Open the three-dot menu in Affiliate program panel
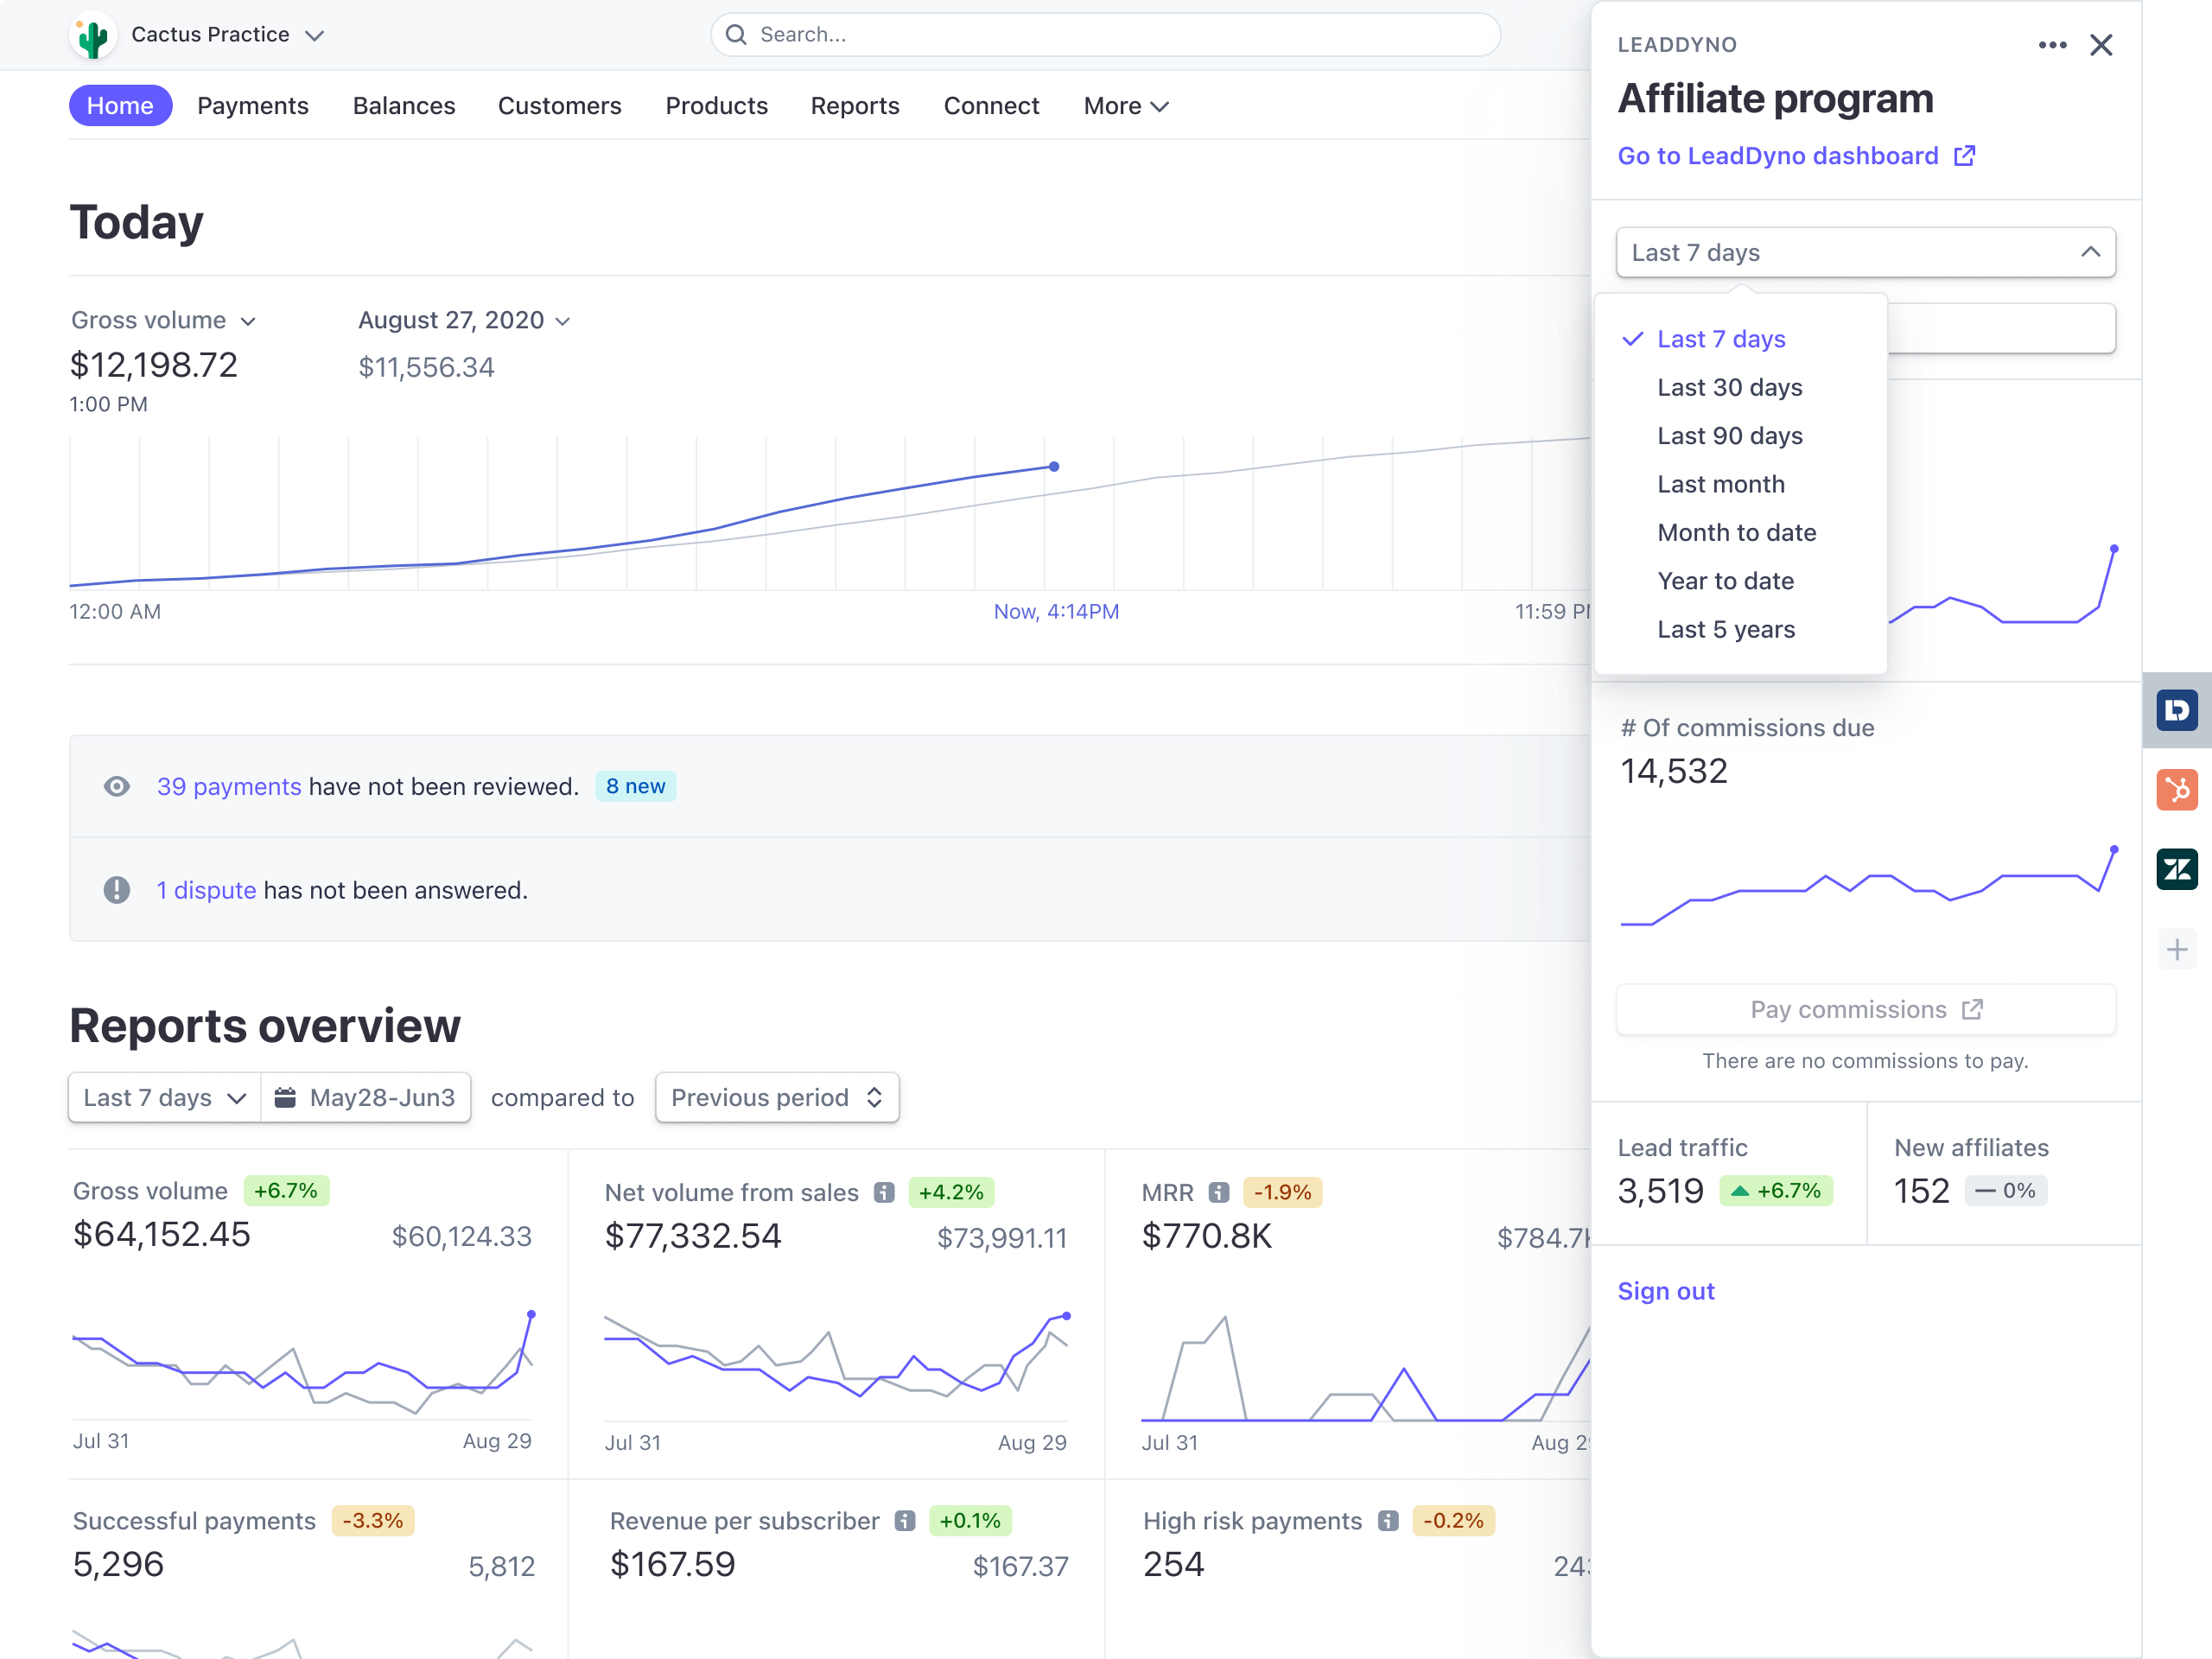2212x1659 pixels. pyautogui.click(x=2052, y=45)
